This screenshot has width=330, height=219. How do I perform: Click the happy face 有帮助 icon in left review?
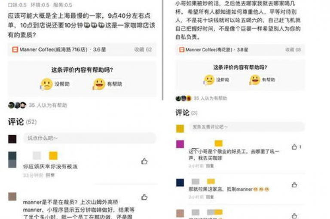tap(99, 84)
